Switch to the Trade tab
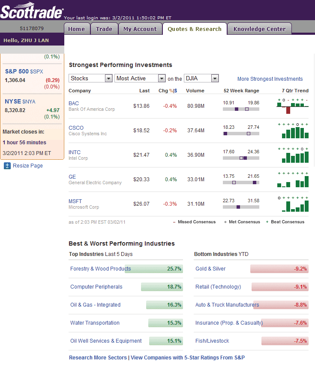The image size is (315, 365). point(104,29)
